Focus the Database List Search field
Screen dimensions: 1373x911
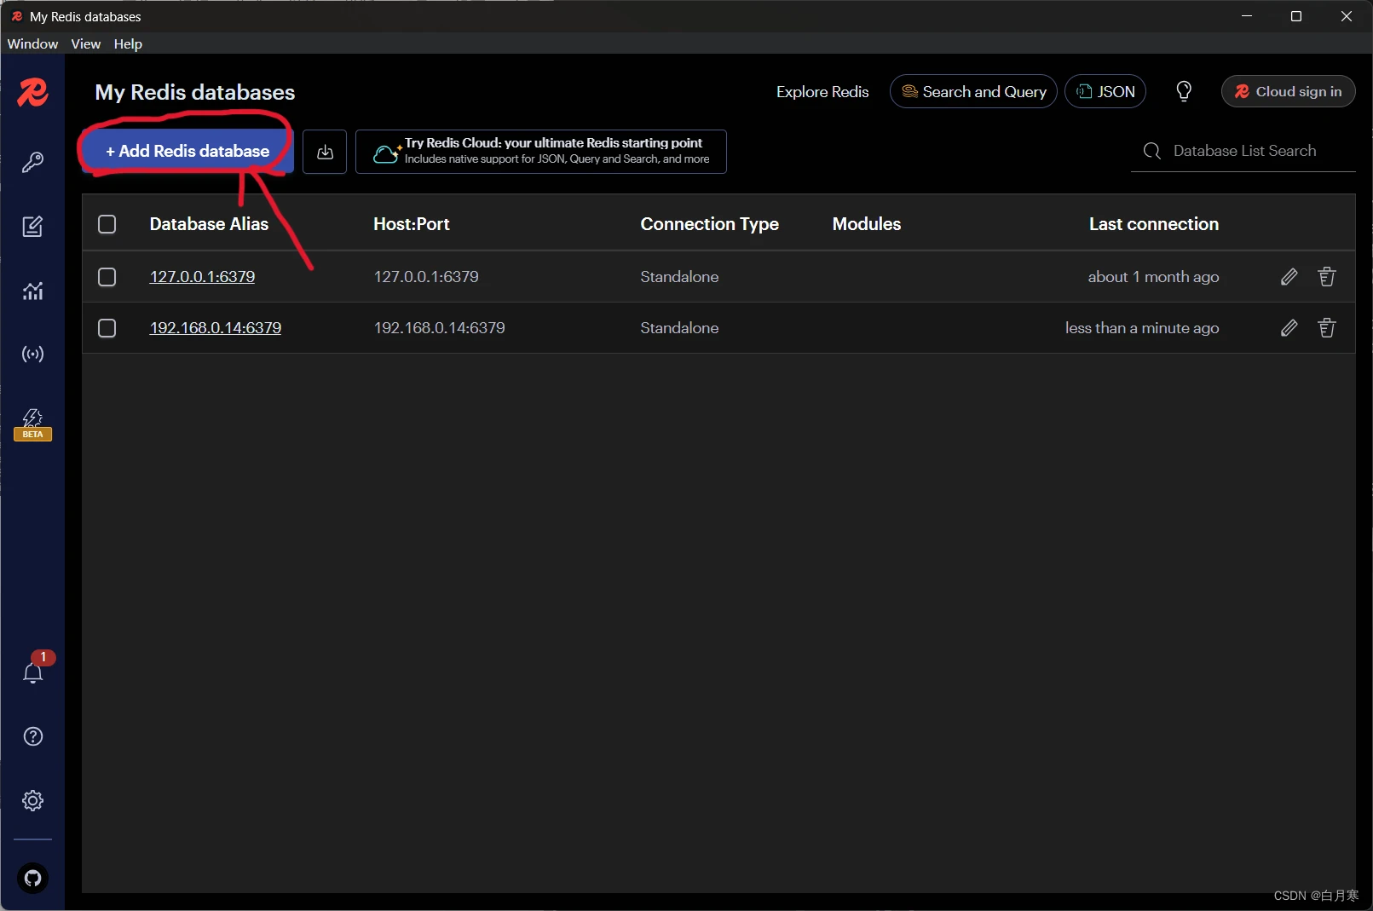pyautogui.click(x=1243, y=151)
